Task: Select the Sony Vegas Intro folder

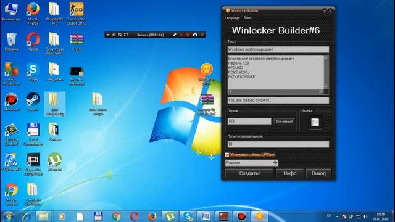Action: click(x=54, y=44)
